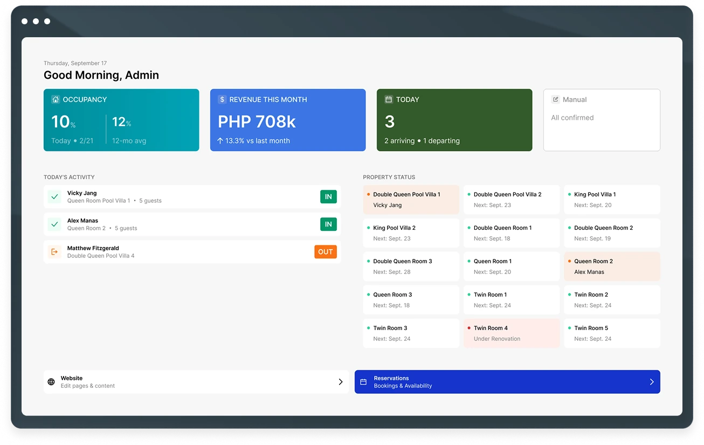Click the PHP 708k revenue figure
Viewport: 704px width, 445px height.
point(257,122)
